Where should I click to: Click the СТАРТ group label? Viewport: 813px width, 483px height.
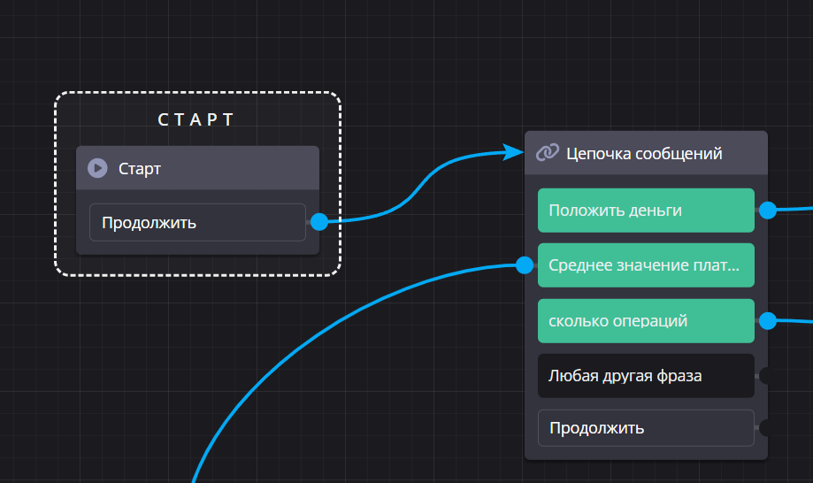(196, 120)
